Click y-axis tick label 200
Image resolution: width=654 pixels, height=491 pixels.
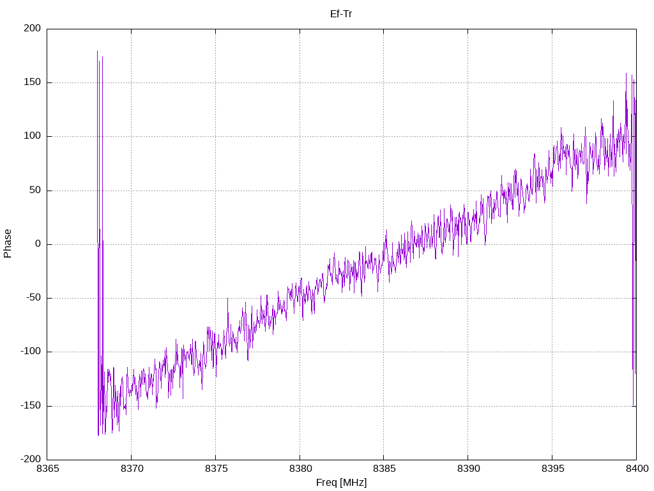tap(33, 28)
